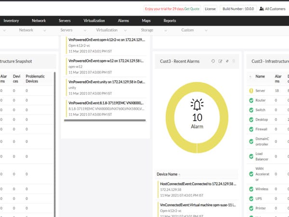Click the Cust3 - Recent Alarms title
Viewport: 289px width, 217px height.
(x=180, y=61)
